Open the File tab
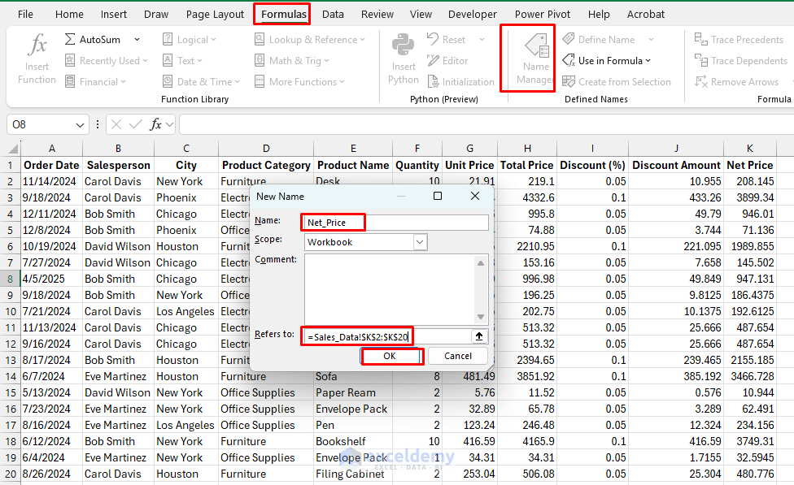 [25, 14]
